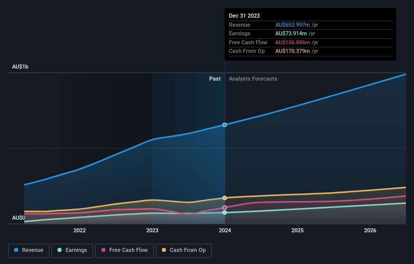Click the AU$653.997m revenue value

[292, 25]
